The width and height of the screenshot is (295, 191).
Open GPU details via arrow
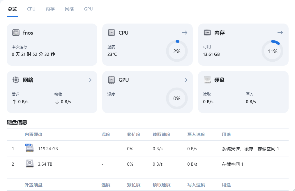tap(184, 80)
